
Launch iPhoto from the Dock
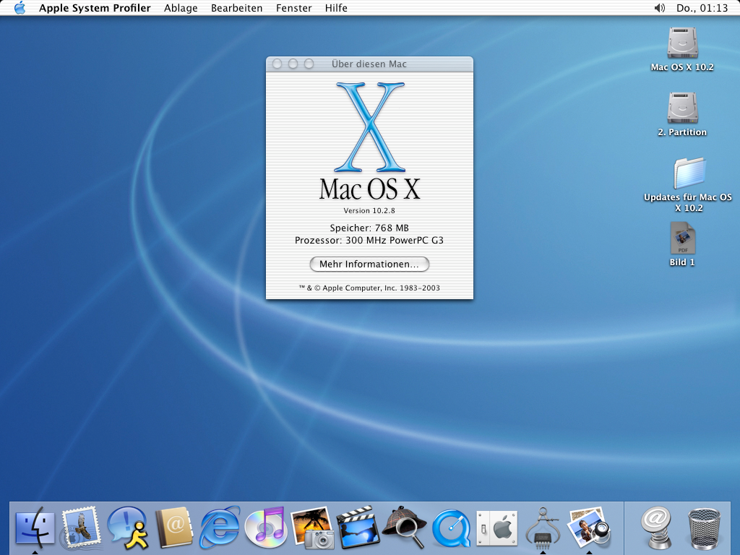312,528
